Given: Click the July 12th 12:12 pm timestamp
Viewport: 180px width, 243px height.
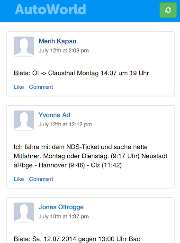Looking at the screenshot, I should pyautogui.click(x=65, y=124).
